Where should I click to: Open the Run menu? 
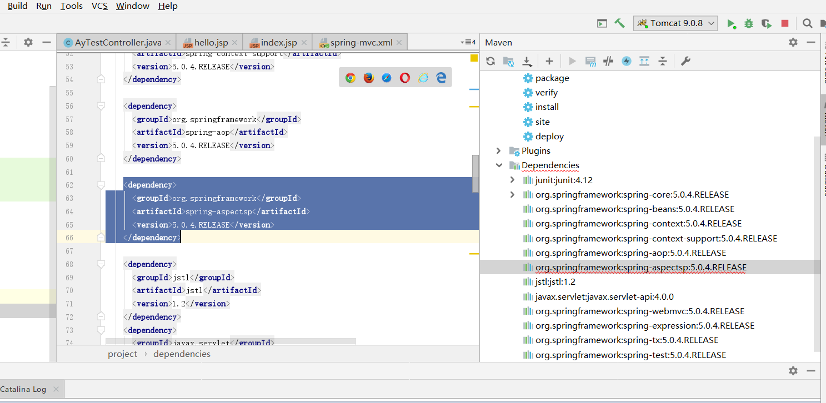pyautogui.click(x=44, y=6)
